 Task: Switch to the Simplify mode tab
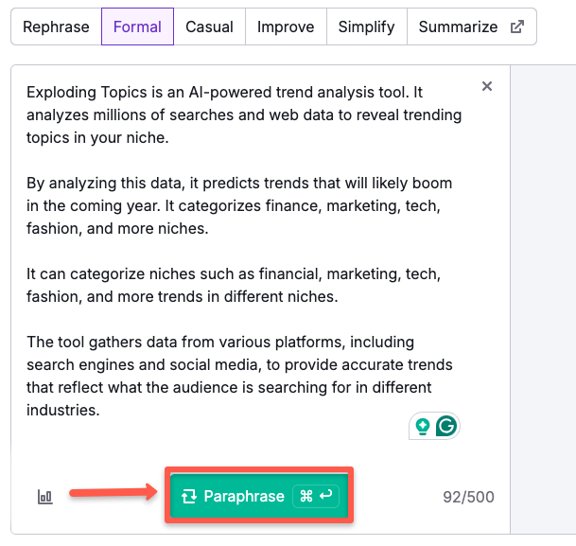(x=367, y=26)
